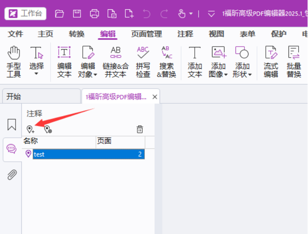This screenshot has width=308, height=234.
Task: Select the Hand tool (手型工具)
Action: point(14,62)
